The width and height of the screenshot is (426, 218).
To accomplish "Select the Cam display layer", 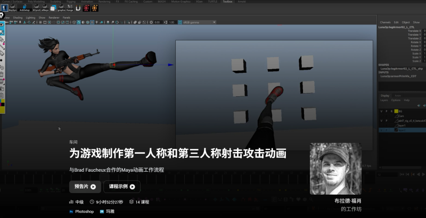I will pyautogui.click(x=403, y=116).
